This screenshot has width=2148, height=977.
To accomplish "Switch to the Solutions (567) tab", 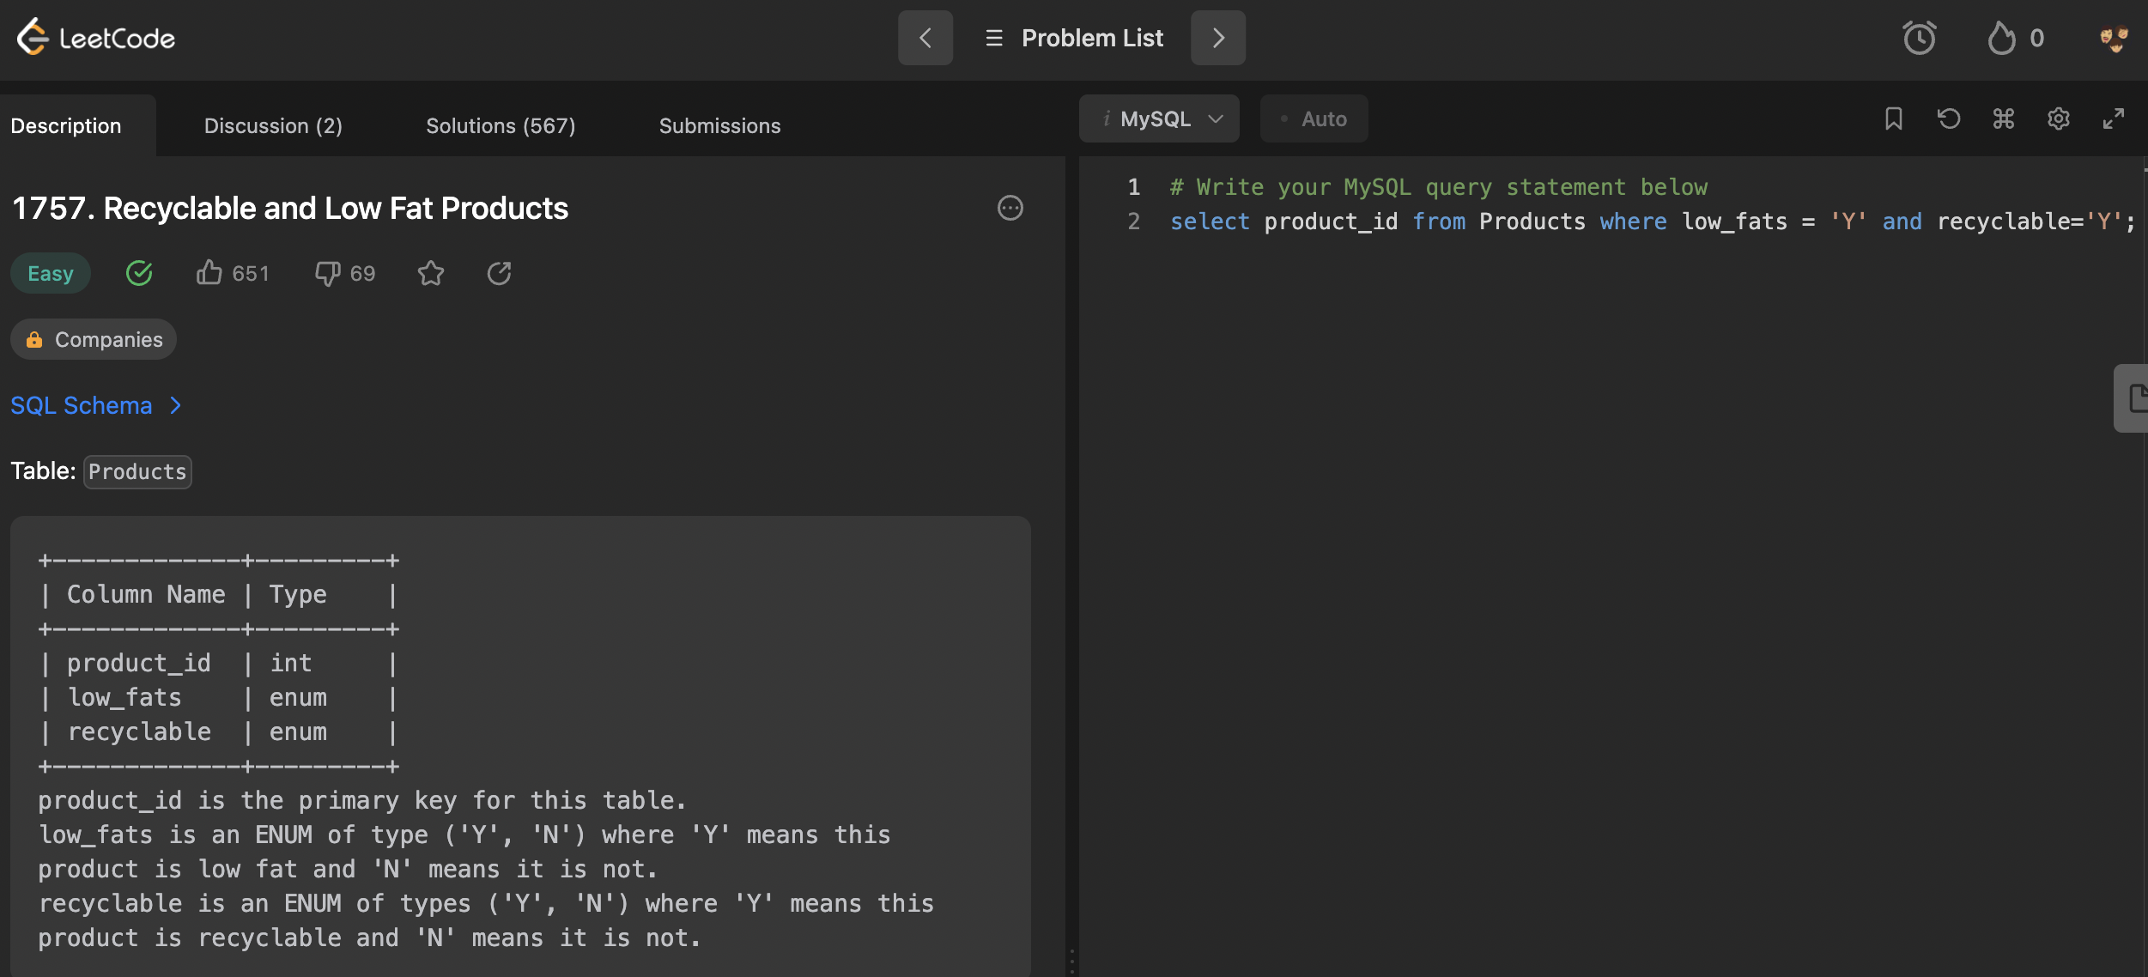I will pos(501,126).
